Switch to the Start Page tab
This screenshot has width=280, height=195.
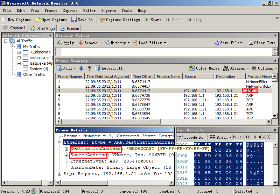tap(42, 28)
